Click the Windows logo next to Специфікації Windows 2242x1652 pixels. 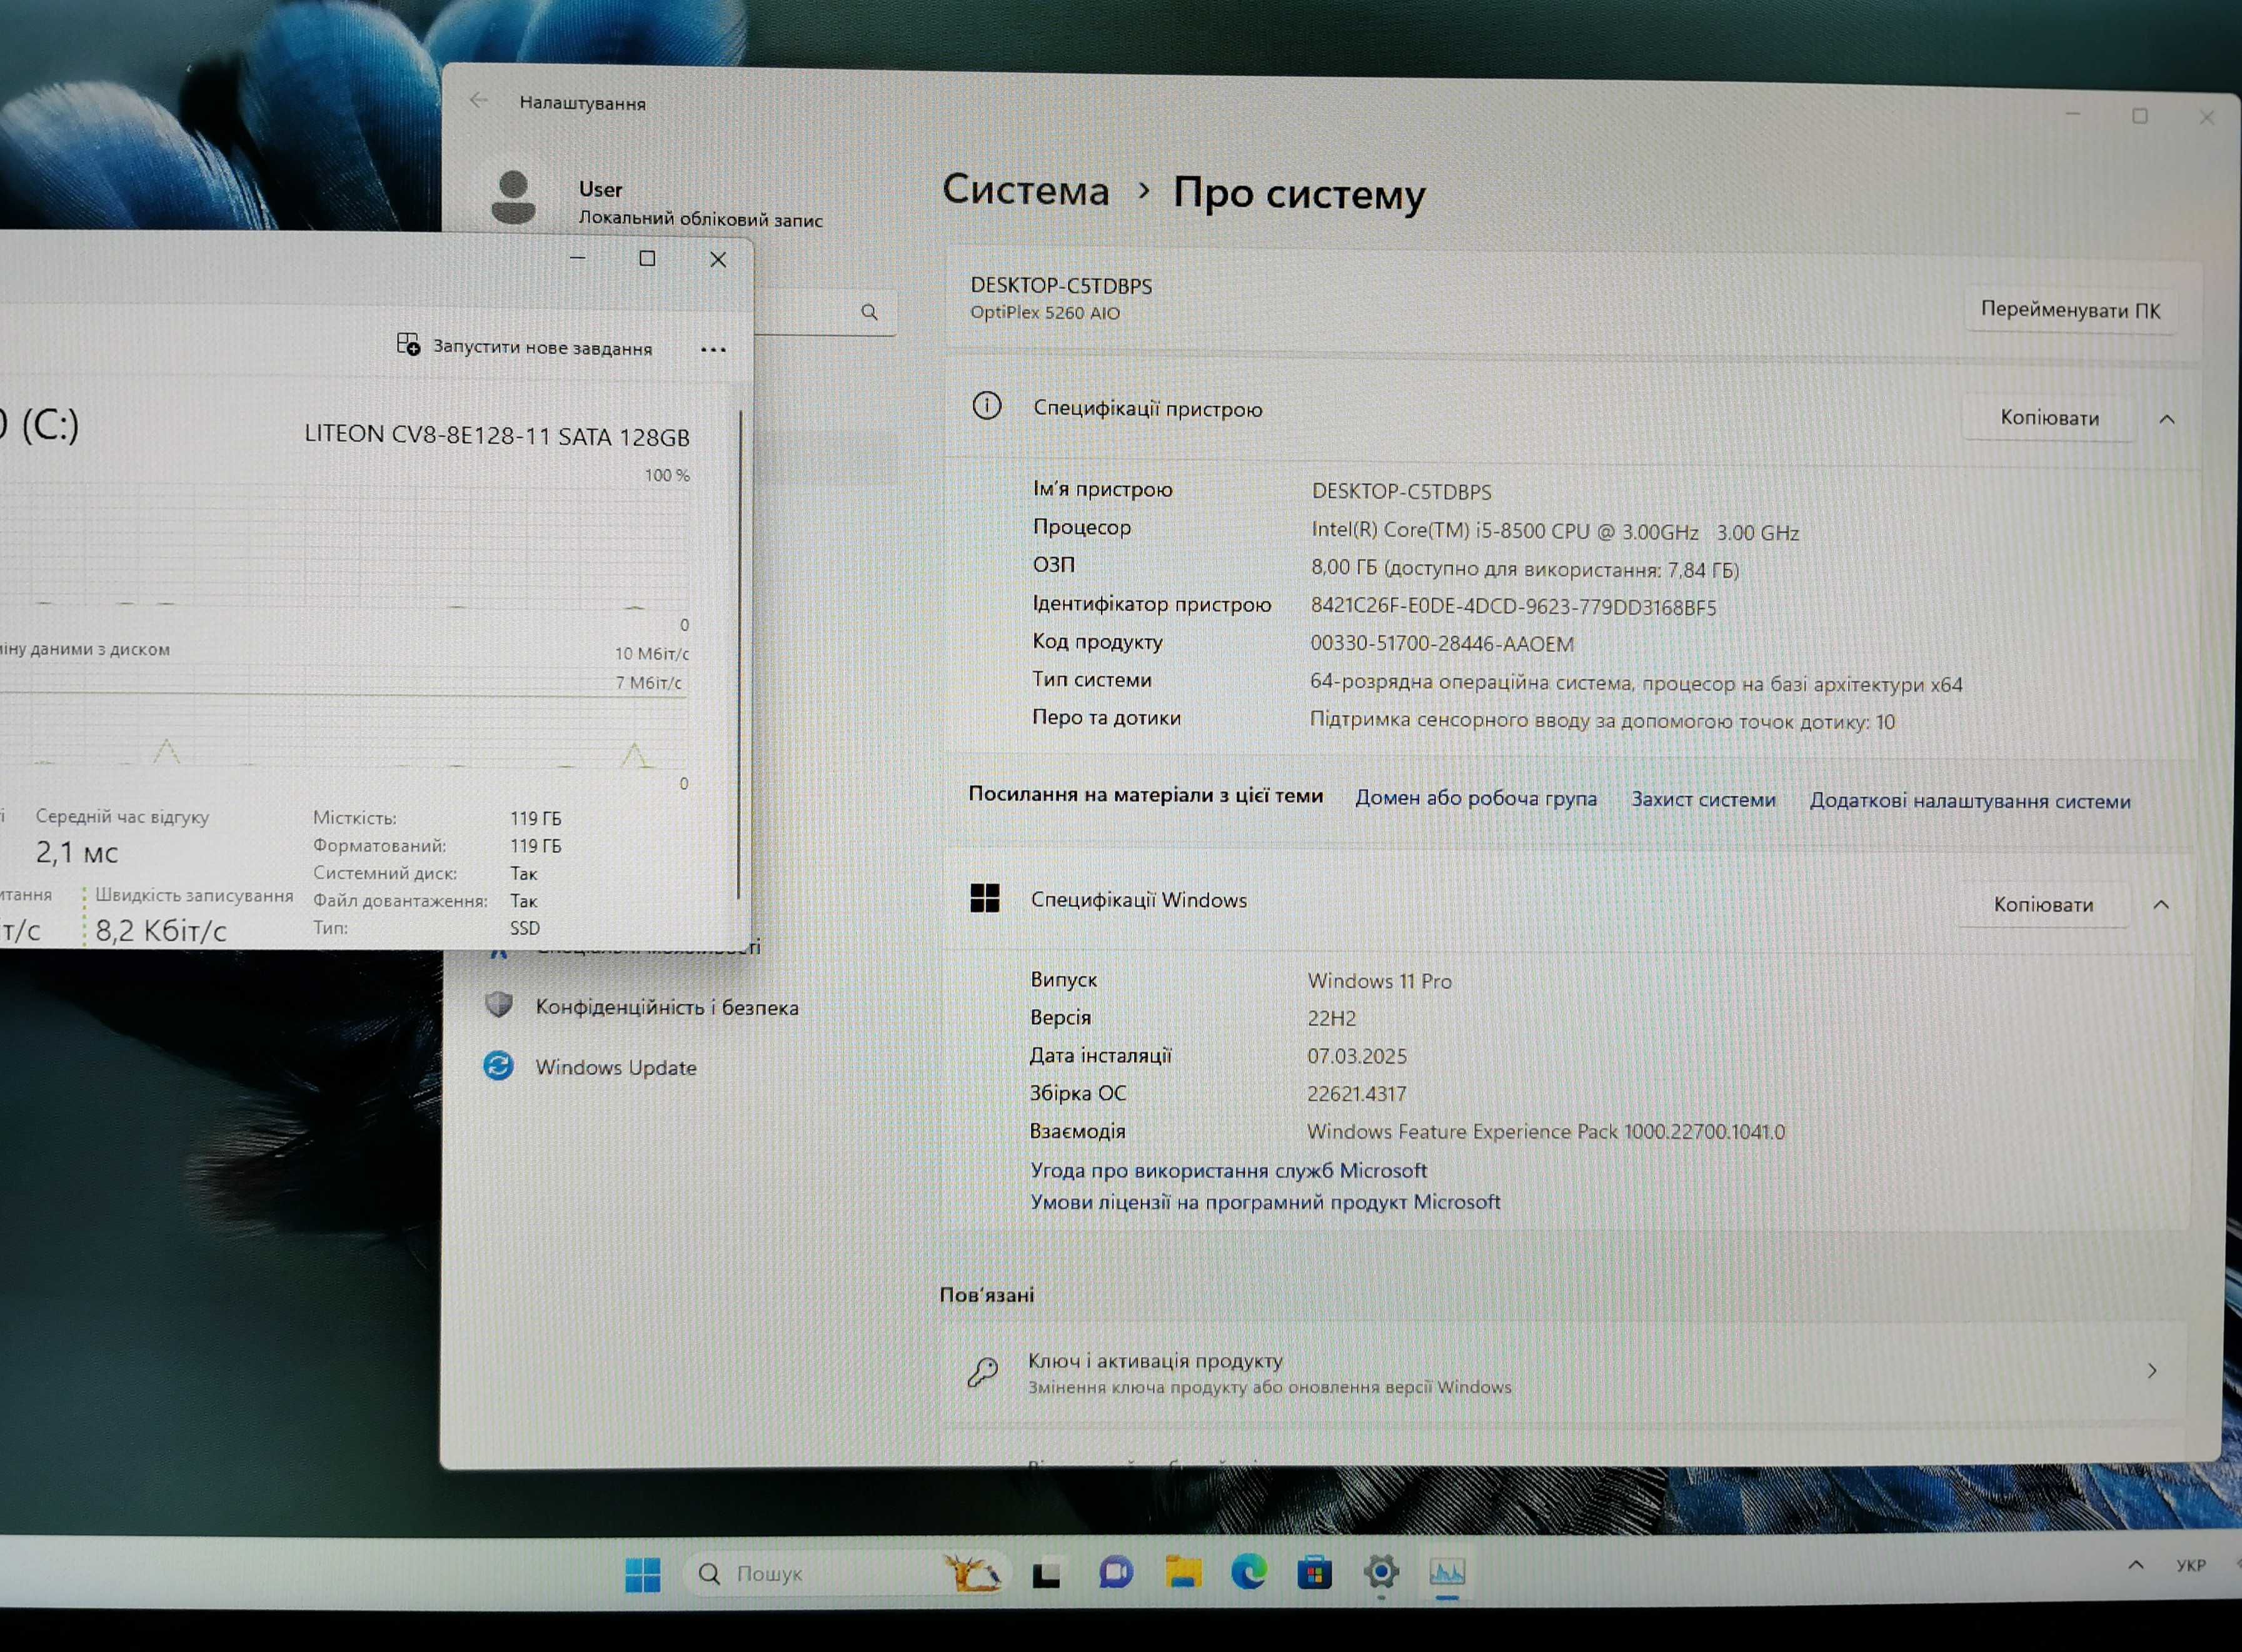click(x=984, y=898)
